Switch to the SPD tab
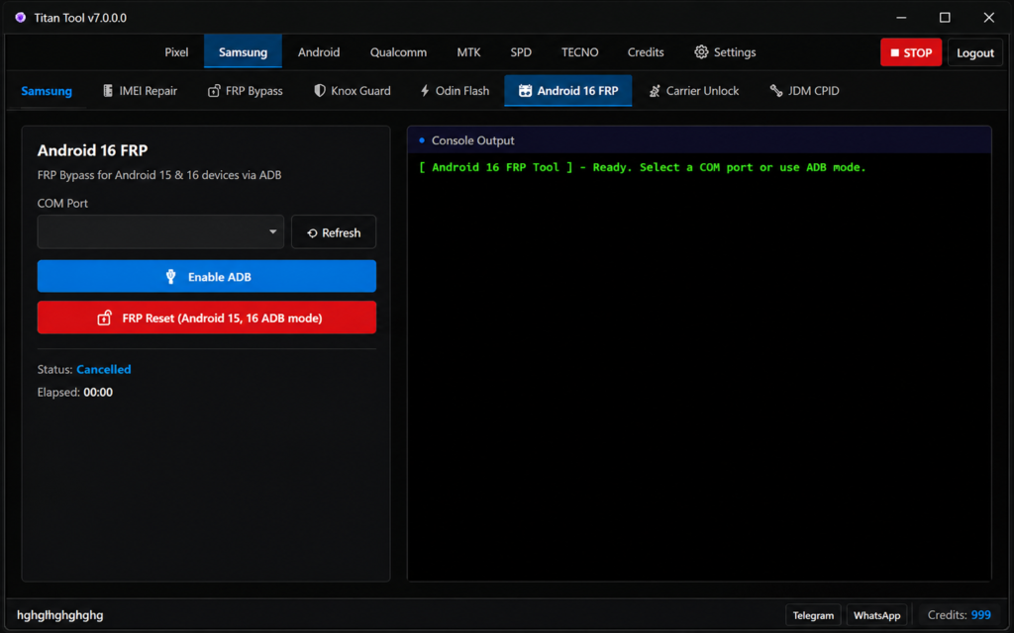This screenshot has height=633, width=1014. pyautogui.click(x=521, y=52)
